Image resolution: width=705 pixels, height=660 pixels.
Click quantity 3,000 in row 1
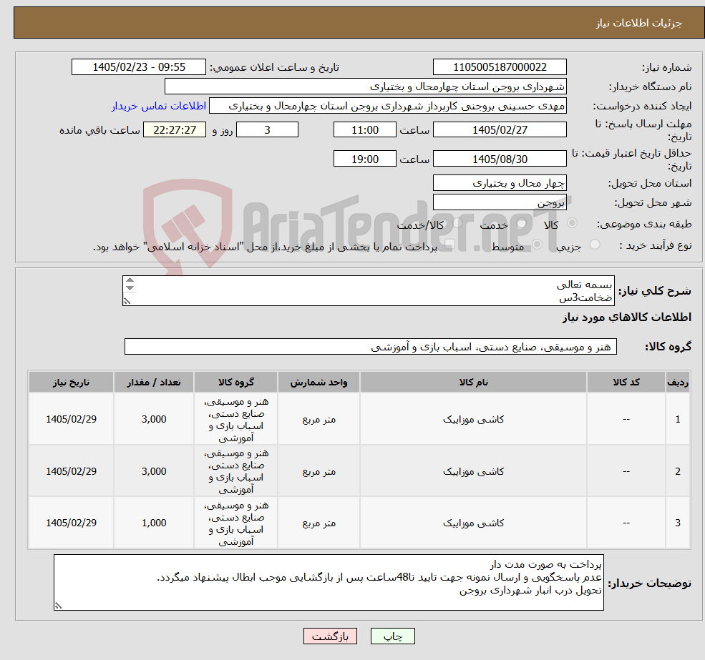click(154, 419)
